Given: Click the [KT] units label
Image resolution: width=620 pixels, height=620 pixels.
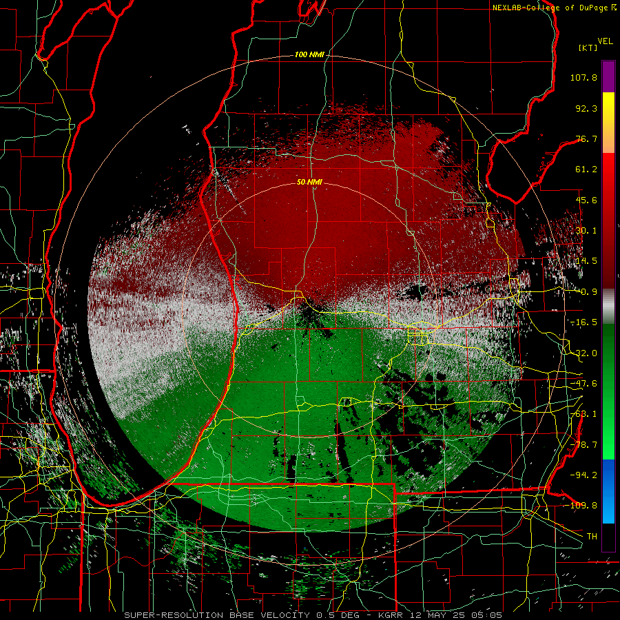Looking at the screenshot, I should (588, 48).
